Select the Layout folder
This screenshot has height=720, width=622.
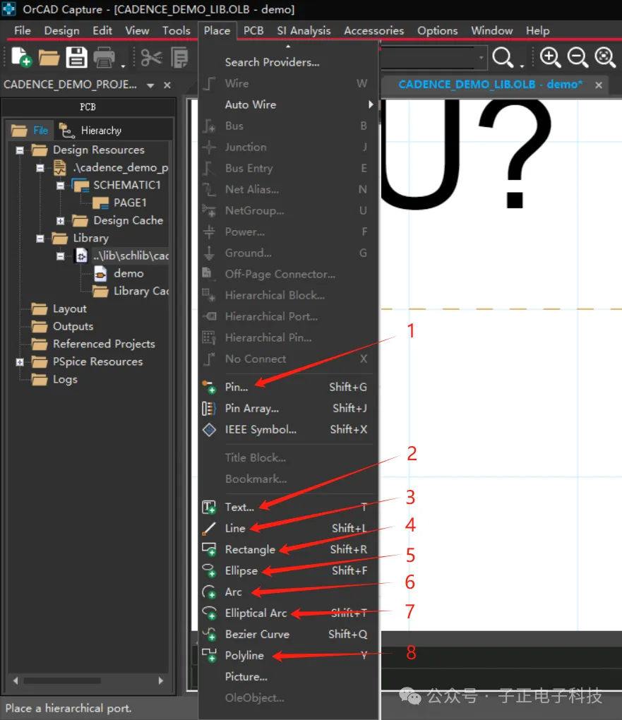click(x=69, y=309)
